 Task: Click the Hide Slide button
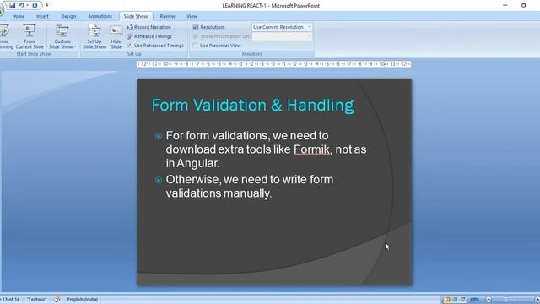[x=116, y=37]
